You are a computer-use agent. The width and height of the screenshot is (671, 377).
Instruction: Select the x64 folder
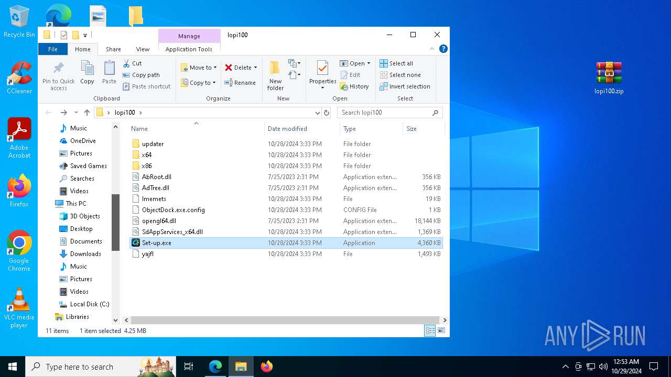coord(286,155)
